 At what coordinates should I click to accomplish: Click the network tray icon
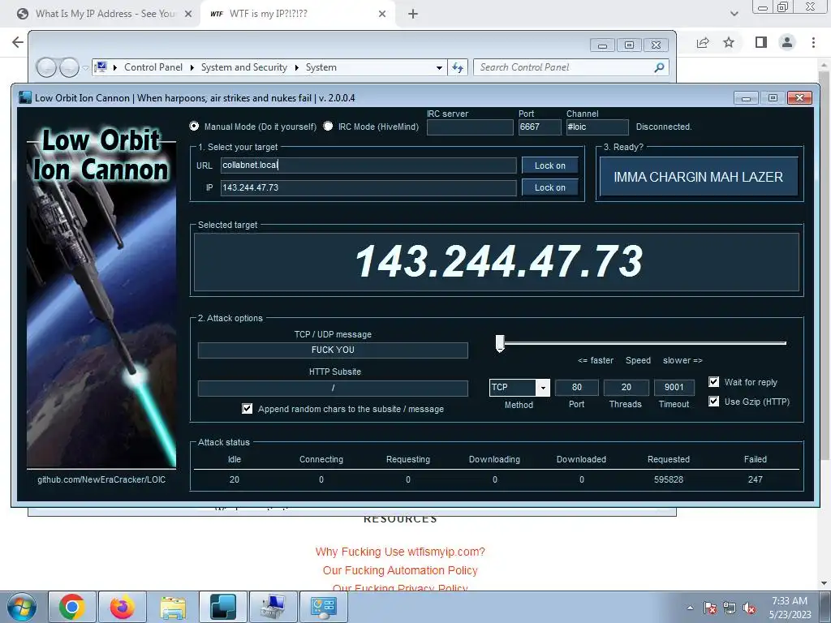[x=730, y=608]
